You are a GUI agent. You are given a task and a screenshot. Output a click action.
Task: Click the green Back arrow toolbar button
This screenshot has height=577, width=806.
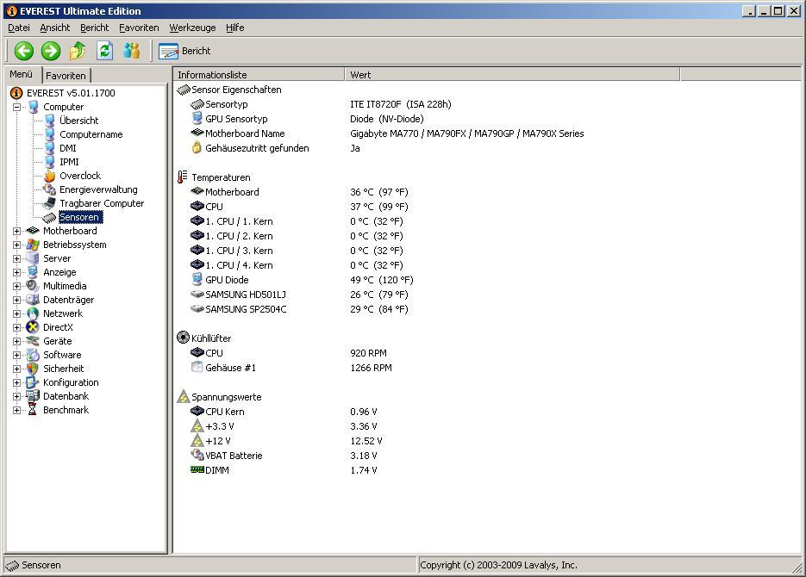click(x=23, y=51)
